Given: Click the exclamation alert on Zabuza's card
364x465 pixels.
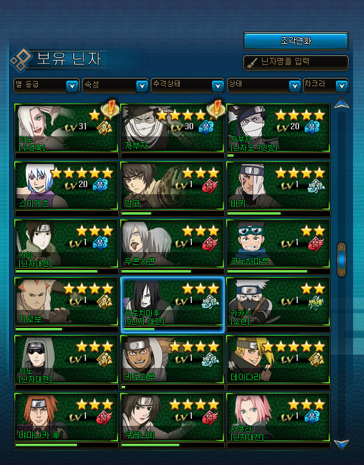Looking at the screenshot, I should pos(216,108).
